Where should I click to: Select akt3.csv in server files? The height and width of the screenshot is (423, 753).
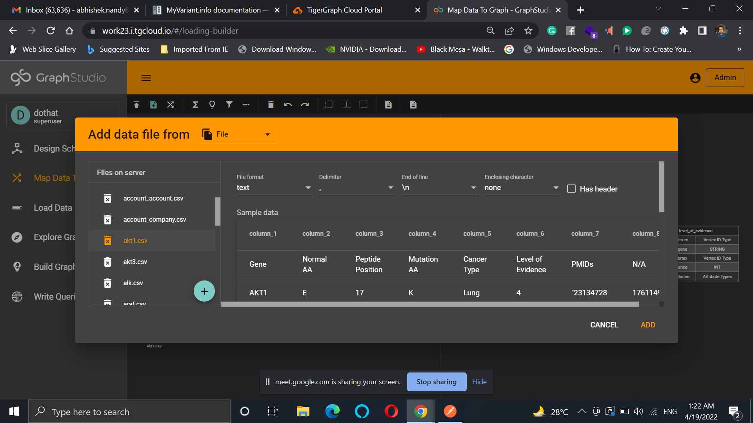[135, 262]
